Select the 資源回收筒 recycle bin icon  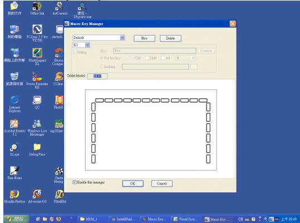tap(14, 79)
